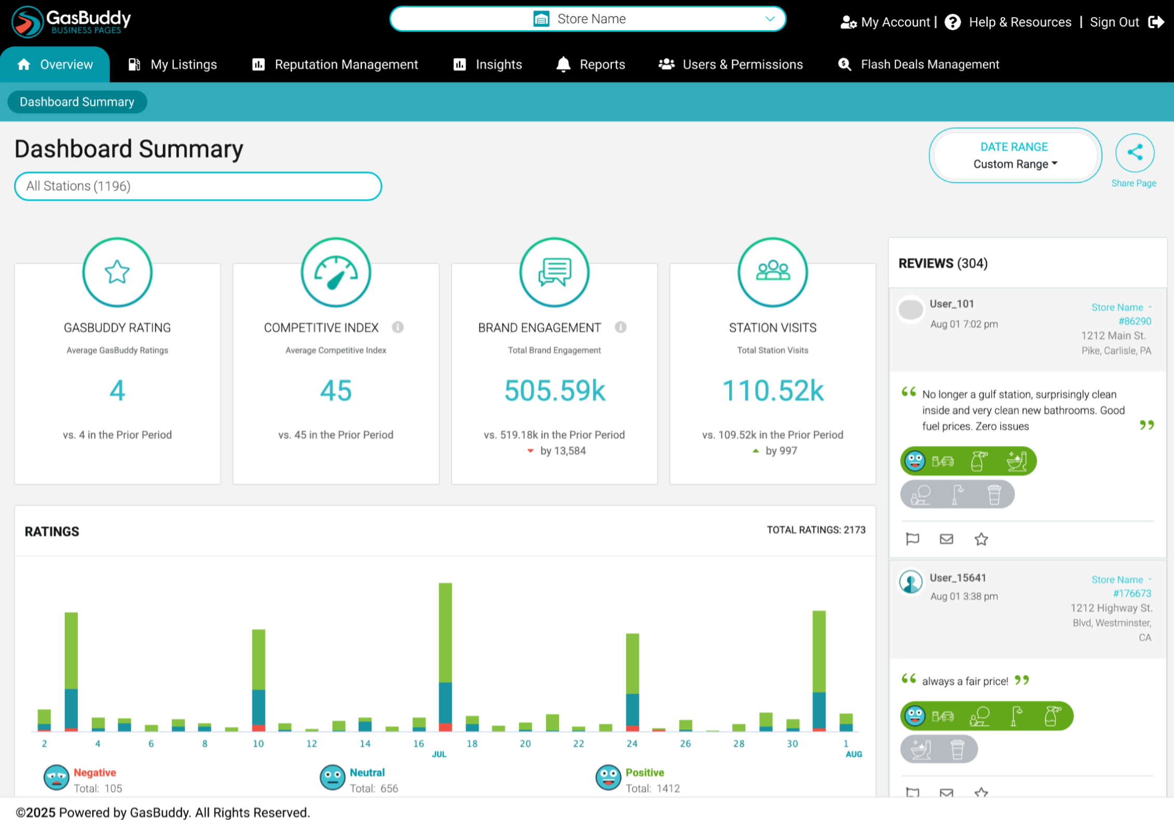Viewport: 1174px width, 820px height.
Task: Open Users & Permissions tab
Action: coord(731,64)
